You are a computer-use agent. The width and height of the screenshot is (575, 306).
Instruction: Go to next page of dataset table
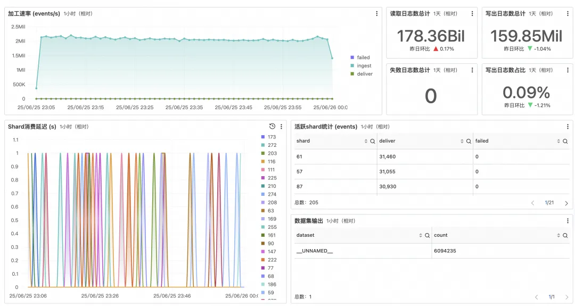[x=566, y=297]
